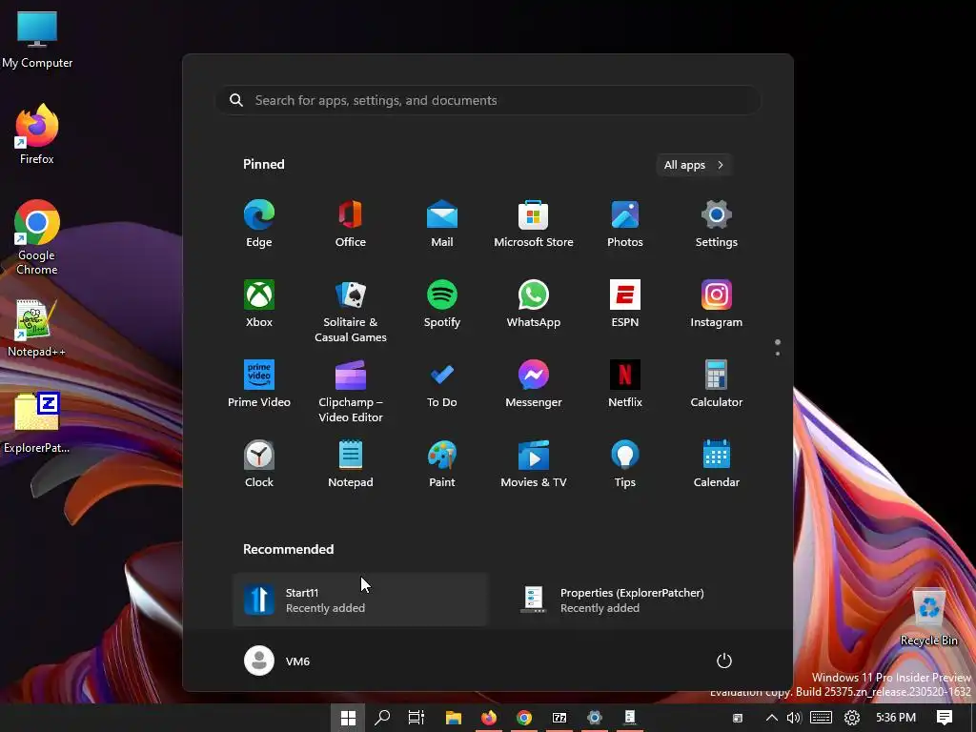The image size is (976, 732).
Task: Launch Messenger
Action: (x=534, y=384)
